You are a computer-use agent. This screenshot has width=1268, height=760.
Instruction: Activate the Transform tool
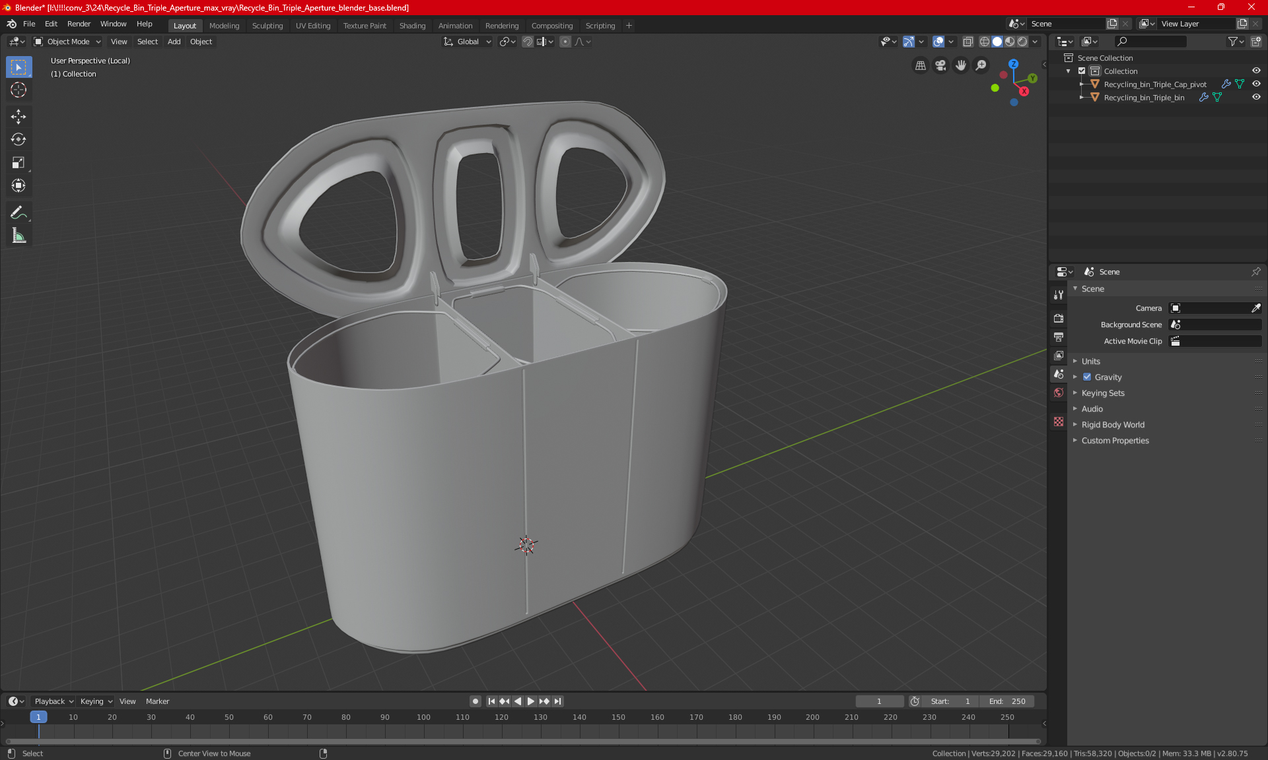[x=18, y=186]
